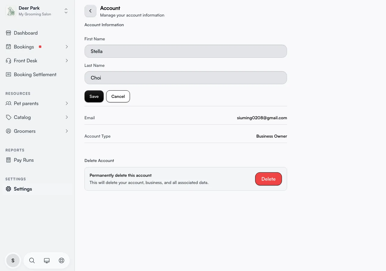Viewport: 386px width, 271px height.
Task: Open Booking Settlement page
Action: (37, 74)
